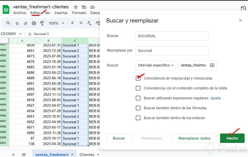Screen dimensions: 248x157
Task: Click cell with date 2023-10-17
Action: tap(49, 138)
